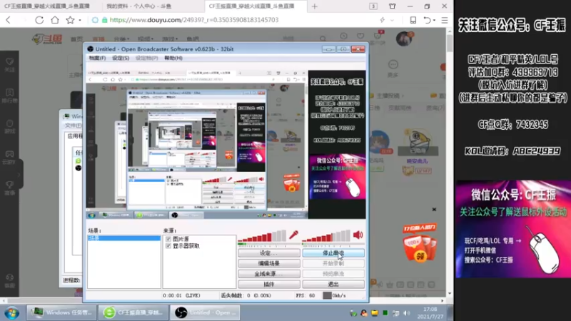571x321 pixels.
Task: Open the dropdown arrow beside undo icon
Action: click(x=435, y=21)
